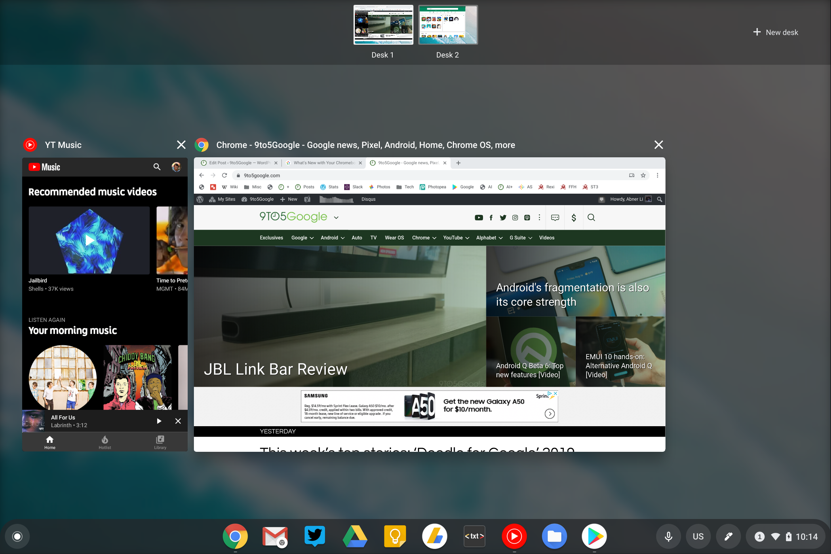Expand the Alphabet menu chevron

[x=501, y=238]
